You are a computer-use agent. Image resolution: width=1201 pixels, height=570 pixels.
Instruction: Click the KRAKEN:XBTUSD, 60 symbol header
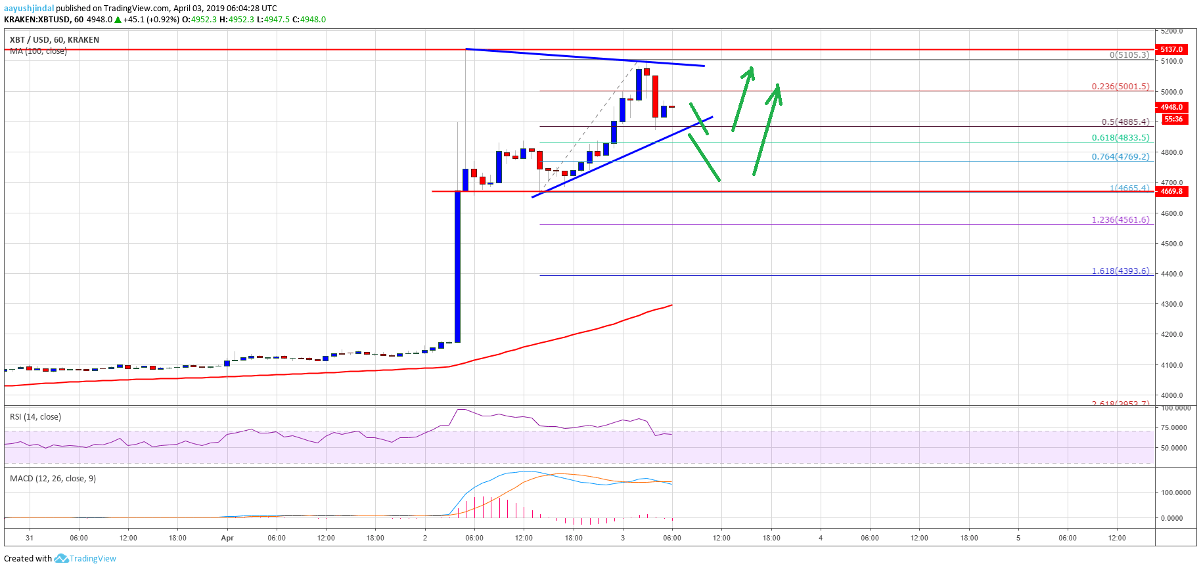pos(43,20)
